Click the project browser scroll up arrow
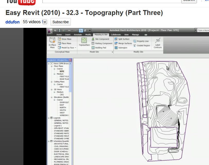 pos(70,64)
